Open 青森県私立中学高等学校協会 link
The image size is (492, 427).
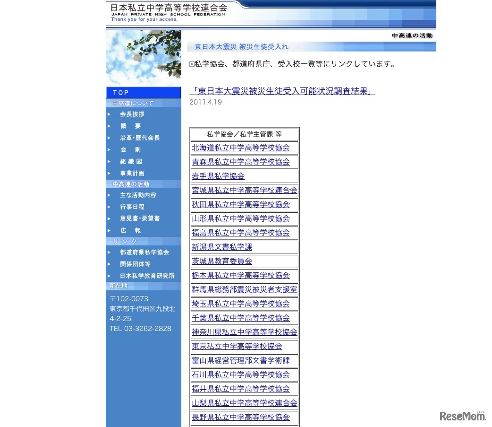[x=241, y=162]
